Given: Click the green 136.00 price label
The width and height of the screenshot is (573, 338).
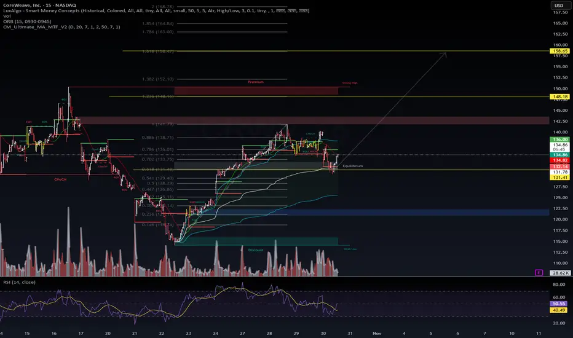Looking at the screenshot, I should [559, 140].
